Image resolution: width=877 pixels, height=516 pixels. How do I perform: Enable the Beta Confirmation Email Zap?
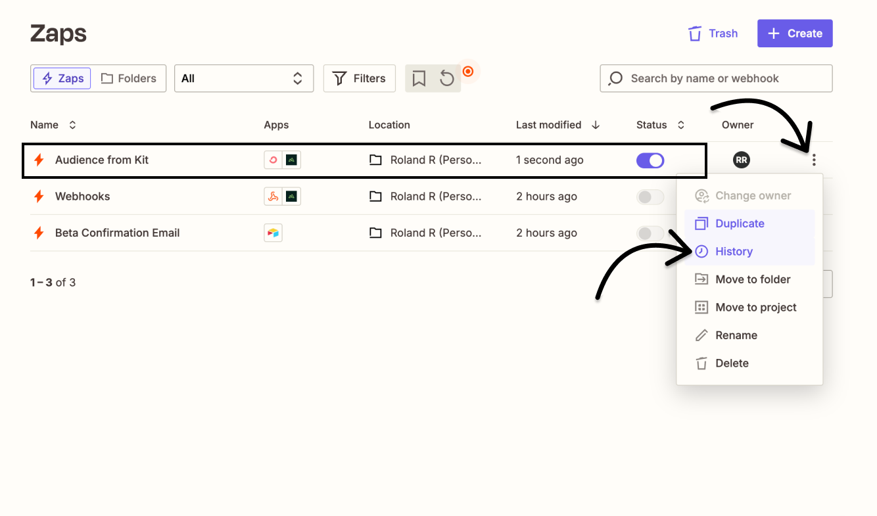[x=650, y=232]
